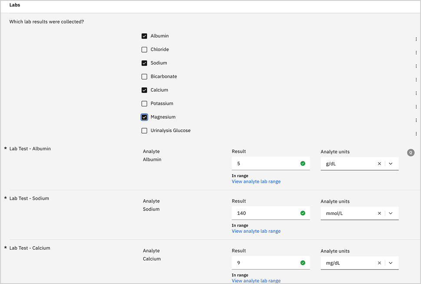This screenshot has height=284, width=421.
Task: Uncheck the Magnesium checkbox
Action: 145,117
